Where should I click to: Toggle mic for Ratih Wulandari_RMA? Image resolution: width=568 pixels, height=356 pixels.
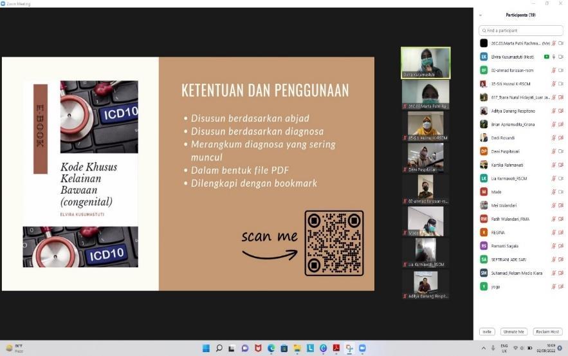tap(553, 219)
